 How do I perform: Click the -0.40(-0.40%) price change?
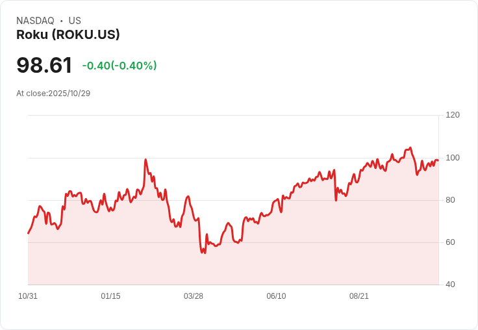click(x=120, y=66)
